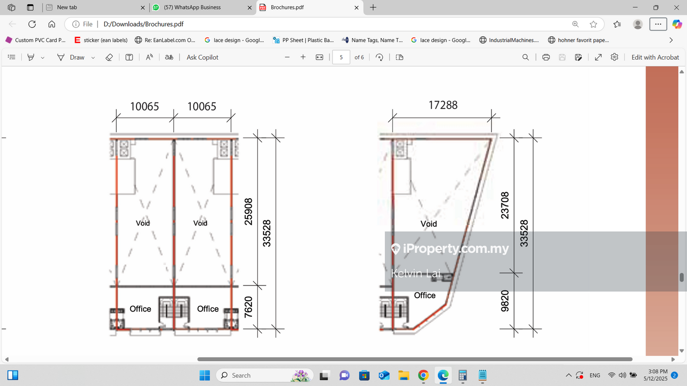The width and height of the screenshot is (687, 386).
Task: Activate Read aloud in PDF toolbar
Action: pyautogui.click(x=149, y=57)
